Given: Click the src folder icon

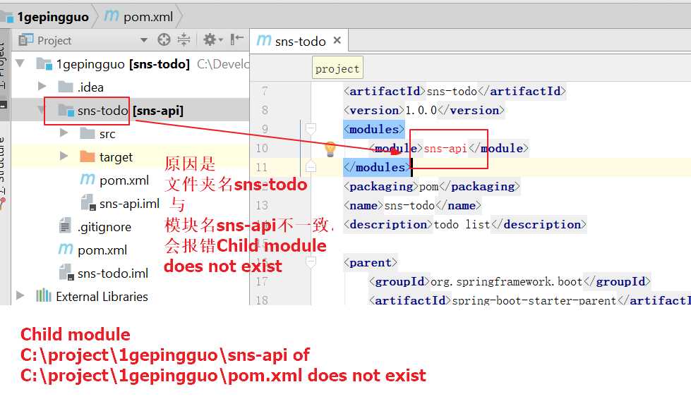Looking at the screenshot, I should [x=88, y=133].
